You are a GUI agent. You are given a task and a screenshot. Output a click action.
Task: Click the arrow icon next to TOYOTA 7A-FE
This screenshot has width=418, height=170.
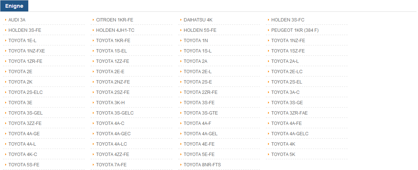tap(93, 165)
